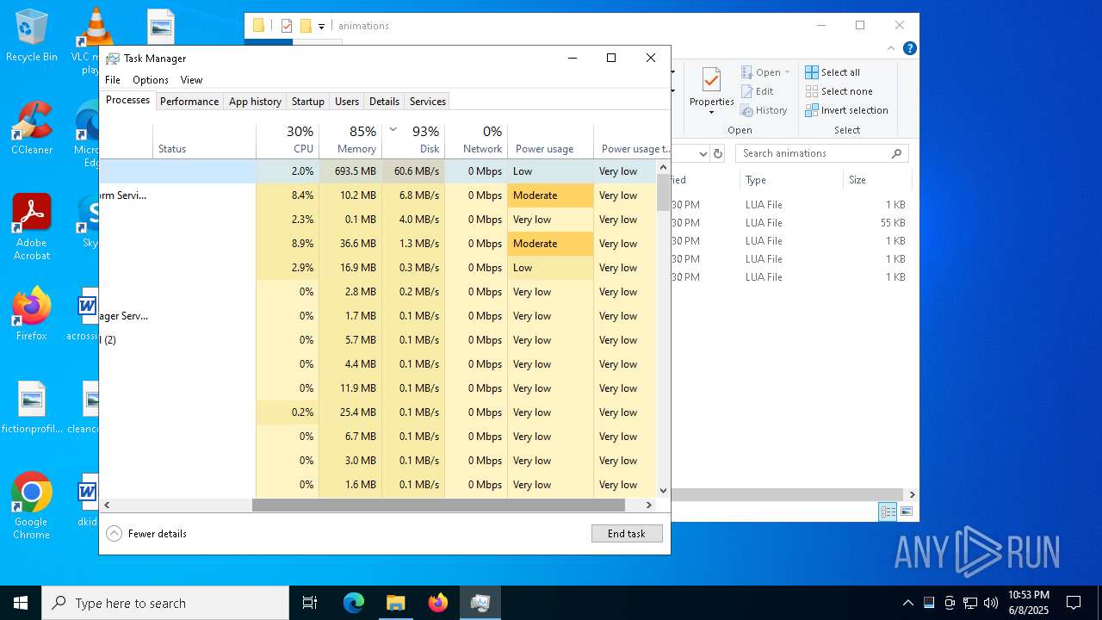1102x620 pixels.
Task: Expand the Properties dropdown arrow
Action: [x=711, y=112]
